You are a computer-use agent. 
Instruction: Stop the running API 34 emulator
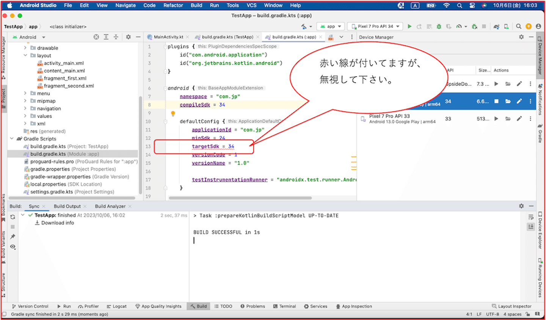point(496,101)
